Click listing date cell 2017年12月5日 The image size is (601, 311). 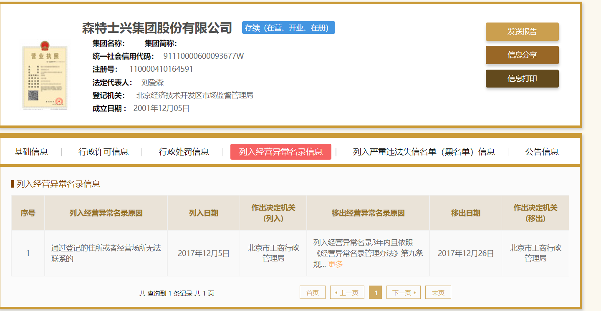[x=204, y=253]
